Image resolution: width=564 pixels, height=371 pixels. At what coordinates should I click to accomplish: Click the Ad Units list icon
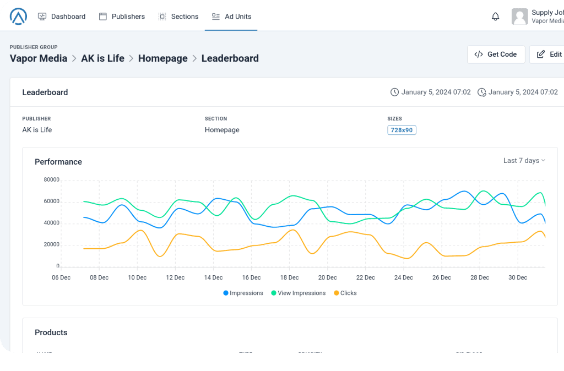tap(216, 17)
